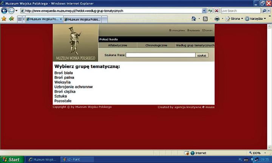Viewport: 272px width, 163px height.
Task: Expand the address bar URL dropdown
Action: pos(204,11)
